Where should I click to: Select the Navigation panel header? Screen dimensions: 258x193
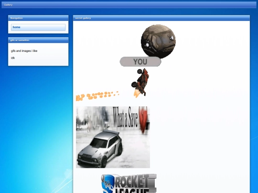(x=38, y=18)
